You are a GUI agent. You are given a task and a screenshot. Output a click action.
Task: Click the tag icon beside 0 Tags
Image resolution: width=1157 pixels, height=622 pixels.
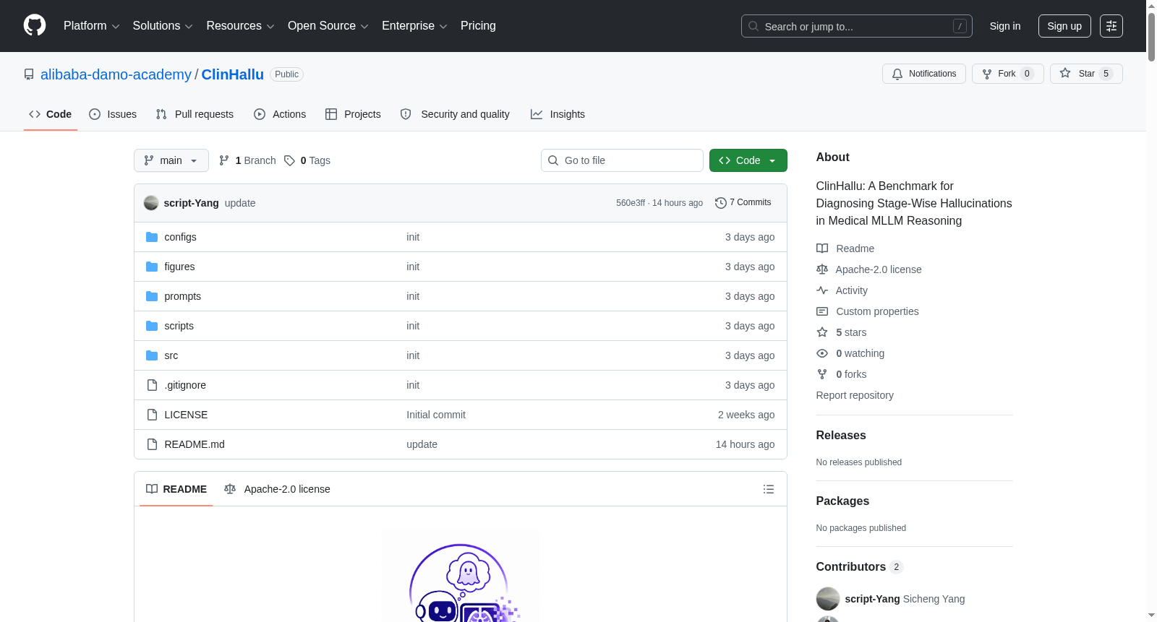289,160
